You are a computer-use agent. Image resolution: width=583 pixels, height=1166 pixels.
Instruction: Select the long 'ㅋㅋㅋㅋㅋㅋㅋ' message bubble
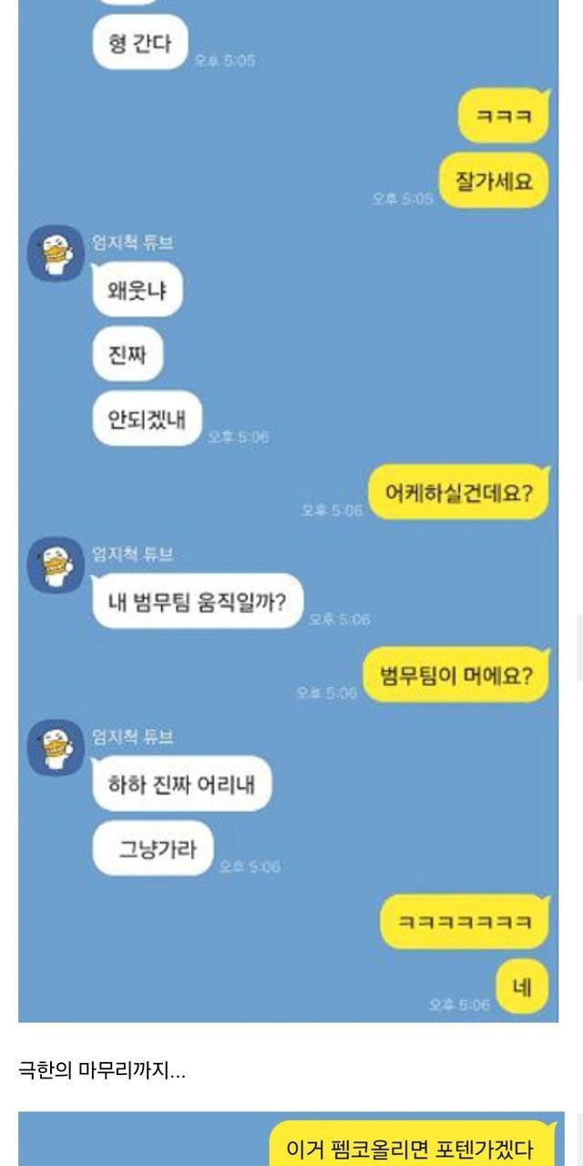click(x=465, y=922)
